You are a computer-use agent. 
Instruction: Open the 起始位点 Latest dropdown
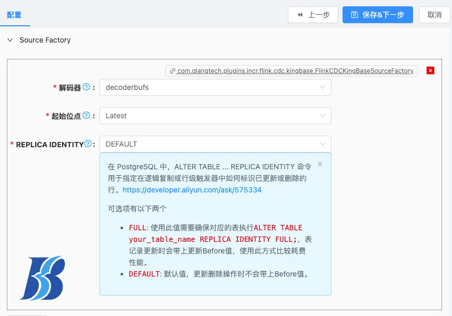pyautogui.click(x=215, y=116)
